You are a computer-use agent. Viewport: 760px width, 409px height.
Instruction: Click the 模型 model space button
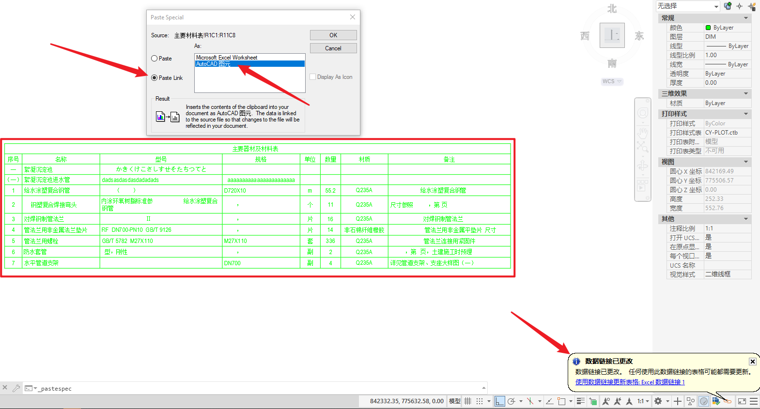pyautogui.click(x=455, y=401)
